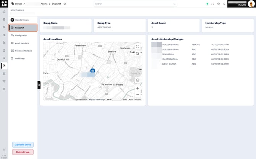Open the map Terms link
Viewport: 256px width, 159px height.
(x=125, y=100)
